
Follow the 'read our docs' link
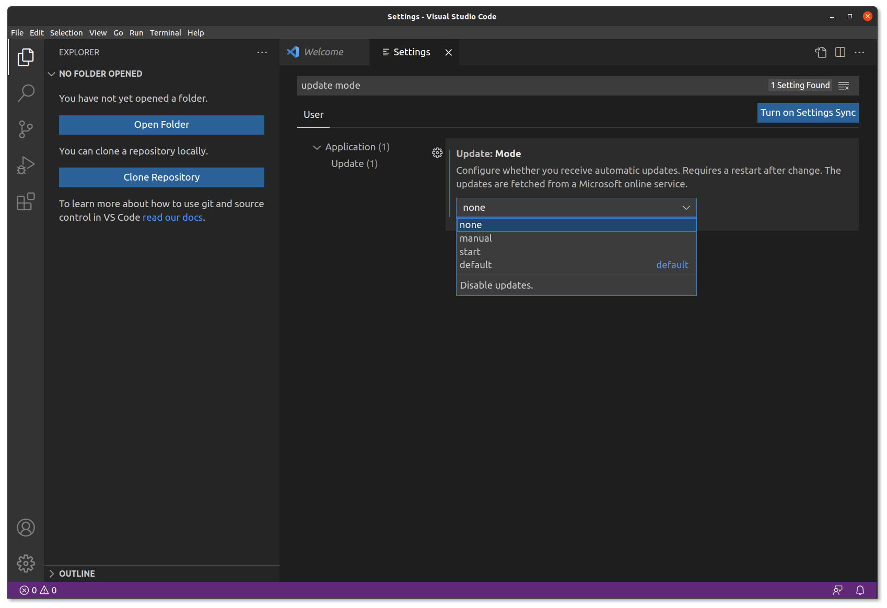[x=172, y=218]
